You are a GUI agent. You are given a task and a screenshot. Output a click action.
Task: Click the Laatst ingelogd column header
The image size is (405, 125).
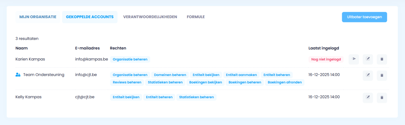323,48
